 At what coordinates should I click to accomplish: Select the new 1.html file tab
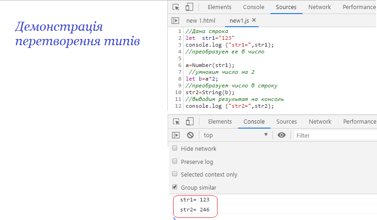click(201, 20)
